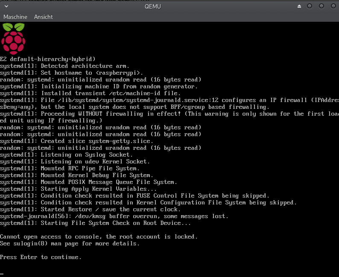Minimize the QEMU window
The image size is (339, 277).
point(310,6)
